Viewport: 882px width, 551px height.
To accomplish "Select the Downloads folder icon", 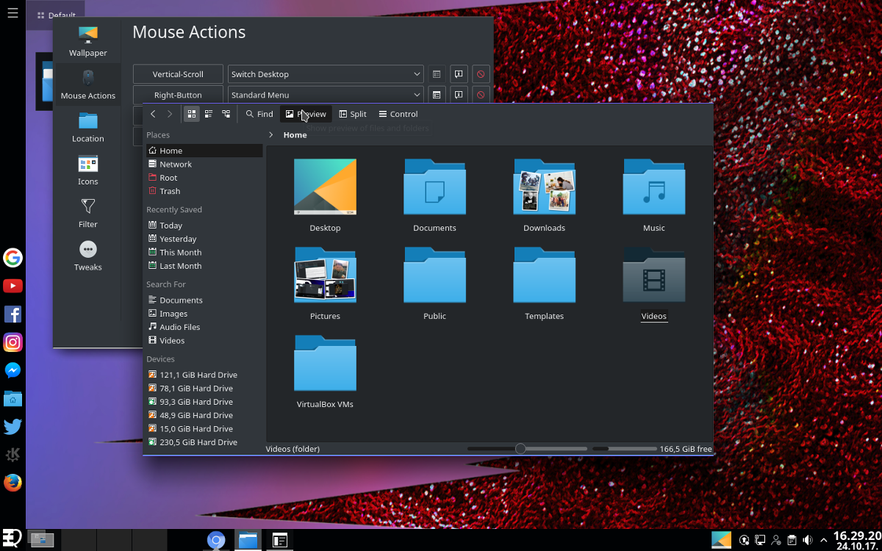I will 544,187.
